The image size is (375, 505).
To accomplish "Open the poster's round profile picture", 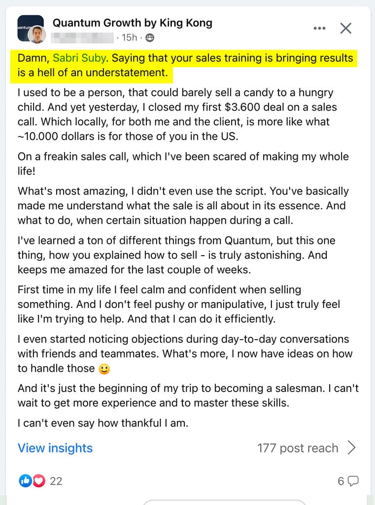I will pyautogui.click(x=37, y=35).
